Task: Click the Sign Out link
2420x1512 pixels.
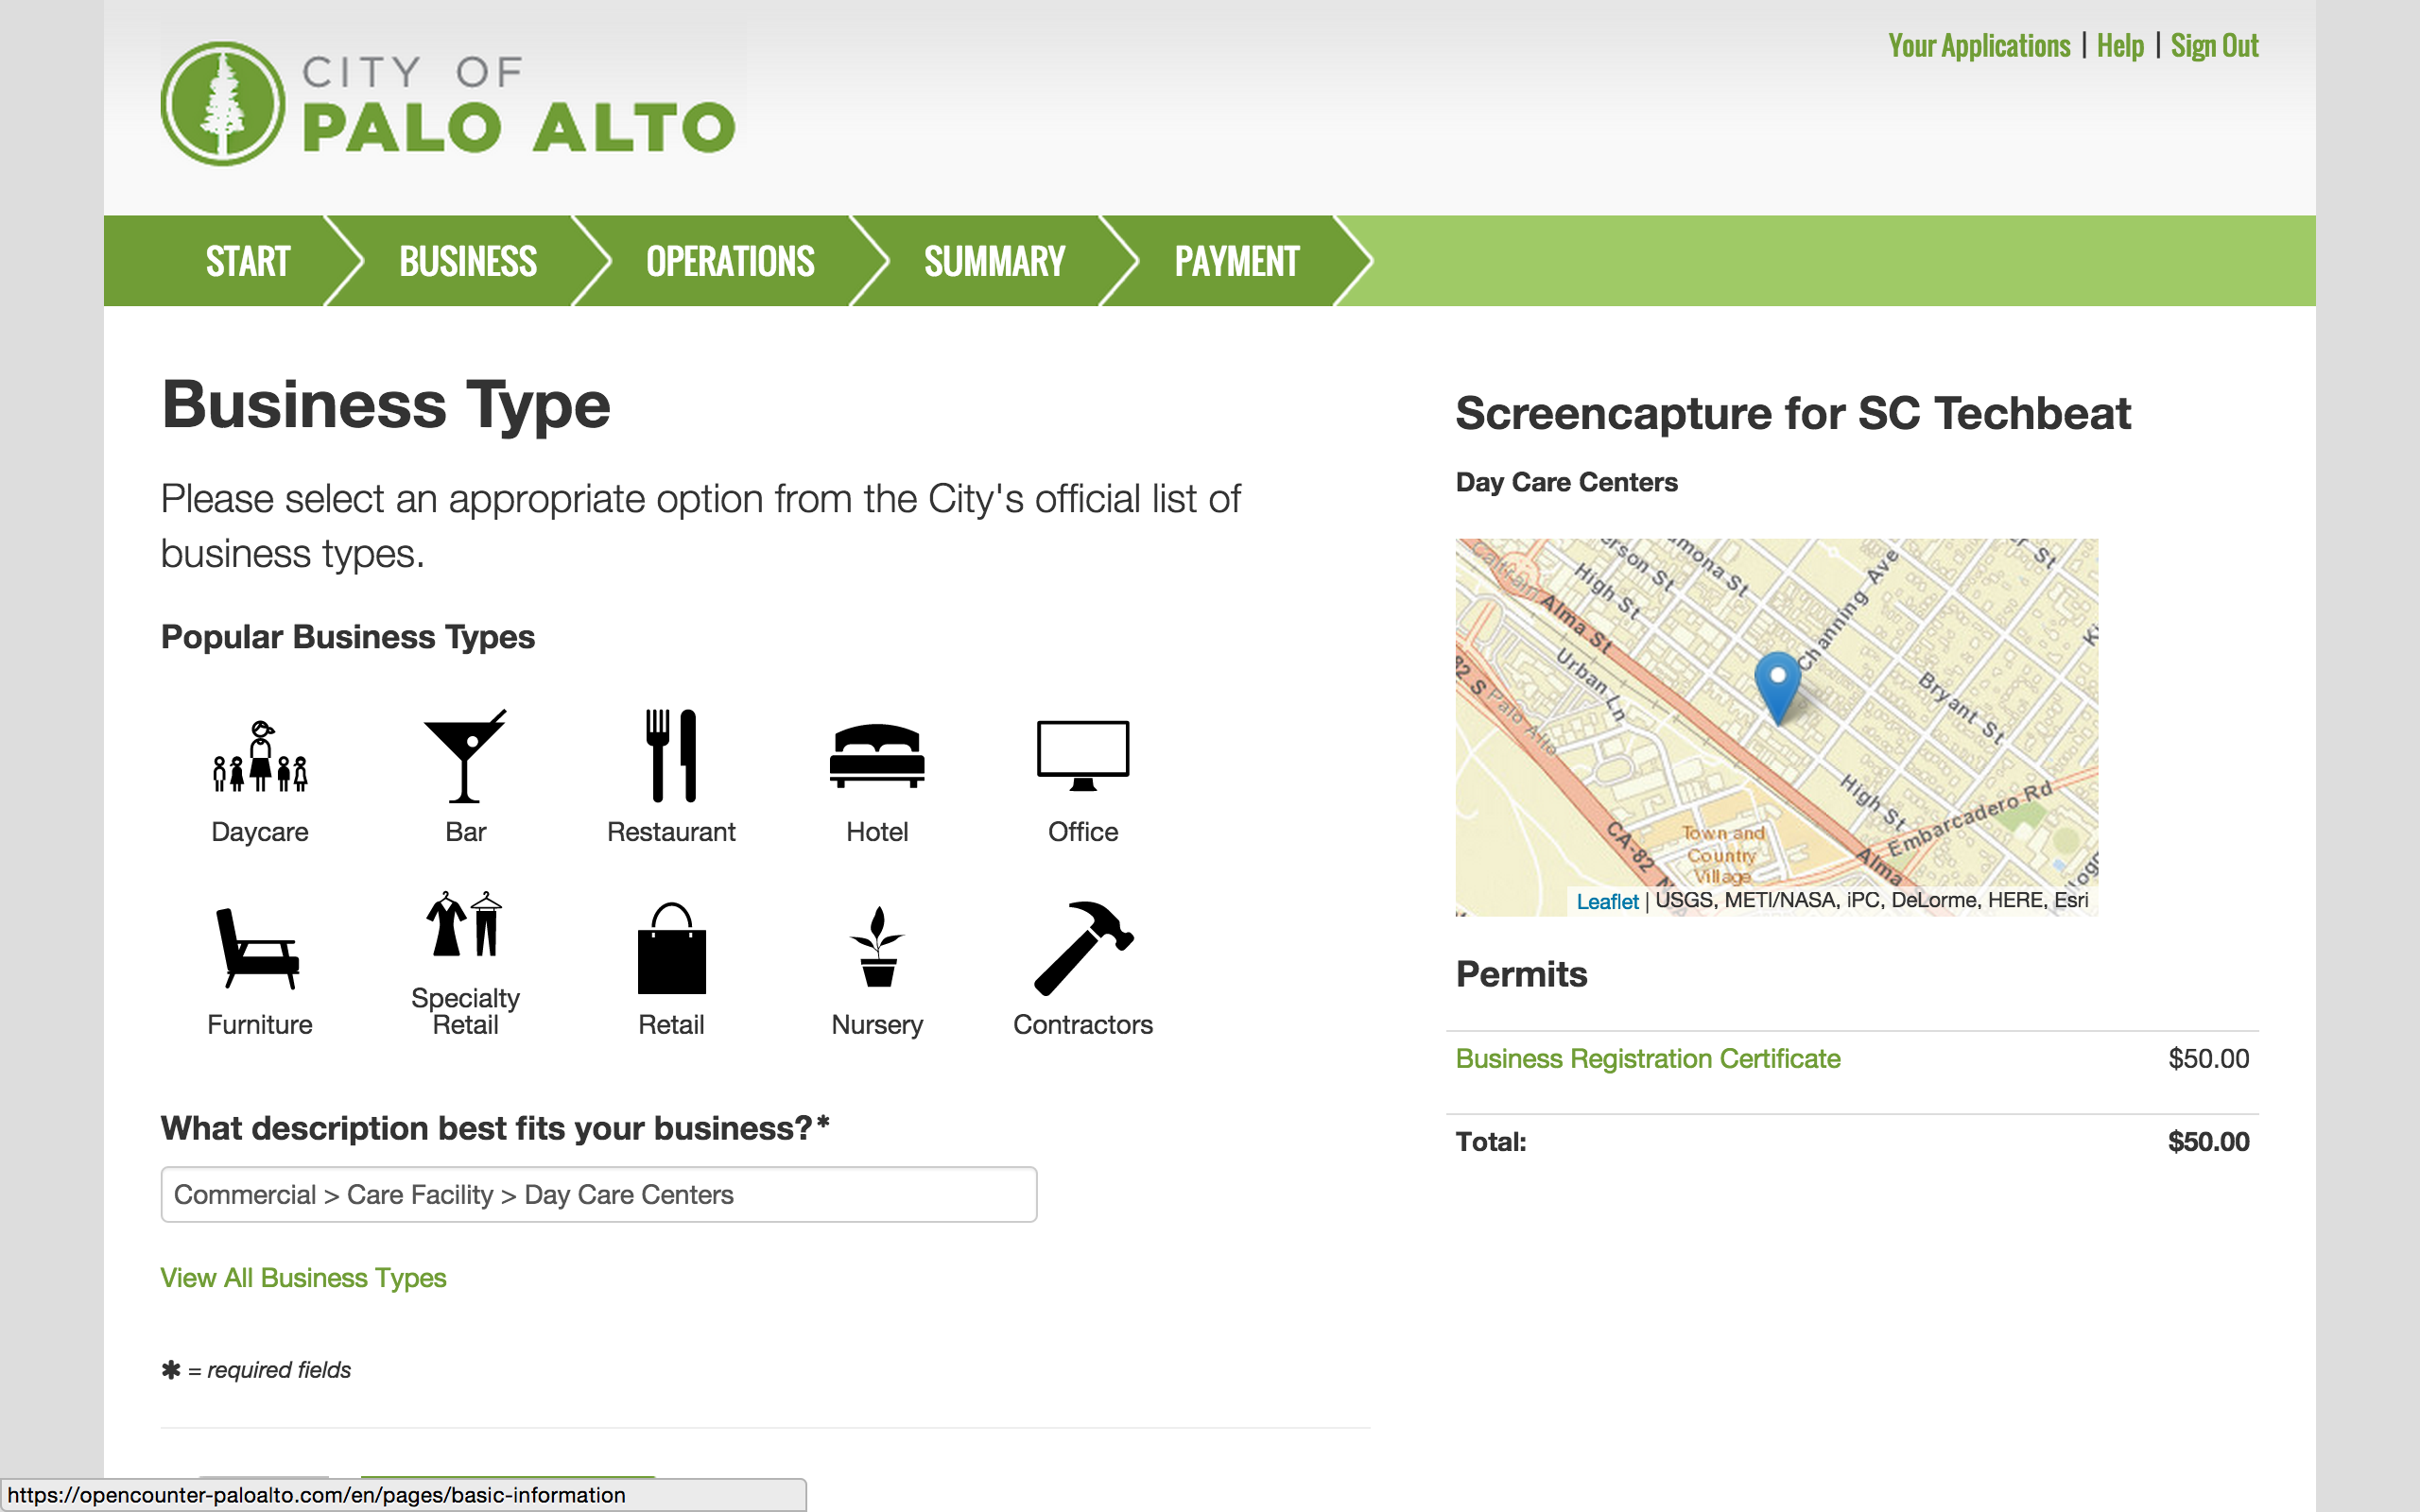Action: point(2214,46)
